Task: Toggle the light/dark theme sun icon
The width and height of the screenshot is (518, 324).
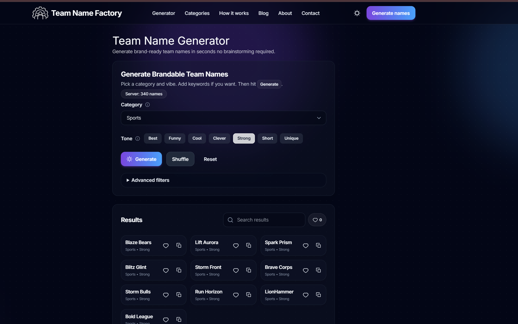Action: [x=357, y=13]
